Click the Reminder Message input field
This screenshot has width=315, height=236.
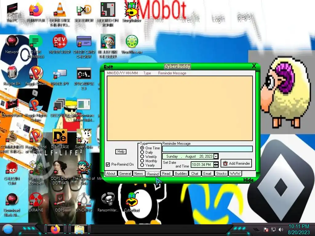click(207, 149)
